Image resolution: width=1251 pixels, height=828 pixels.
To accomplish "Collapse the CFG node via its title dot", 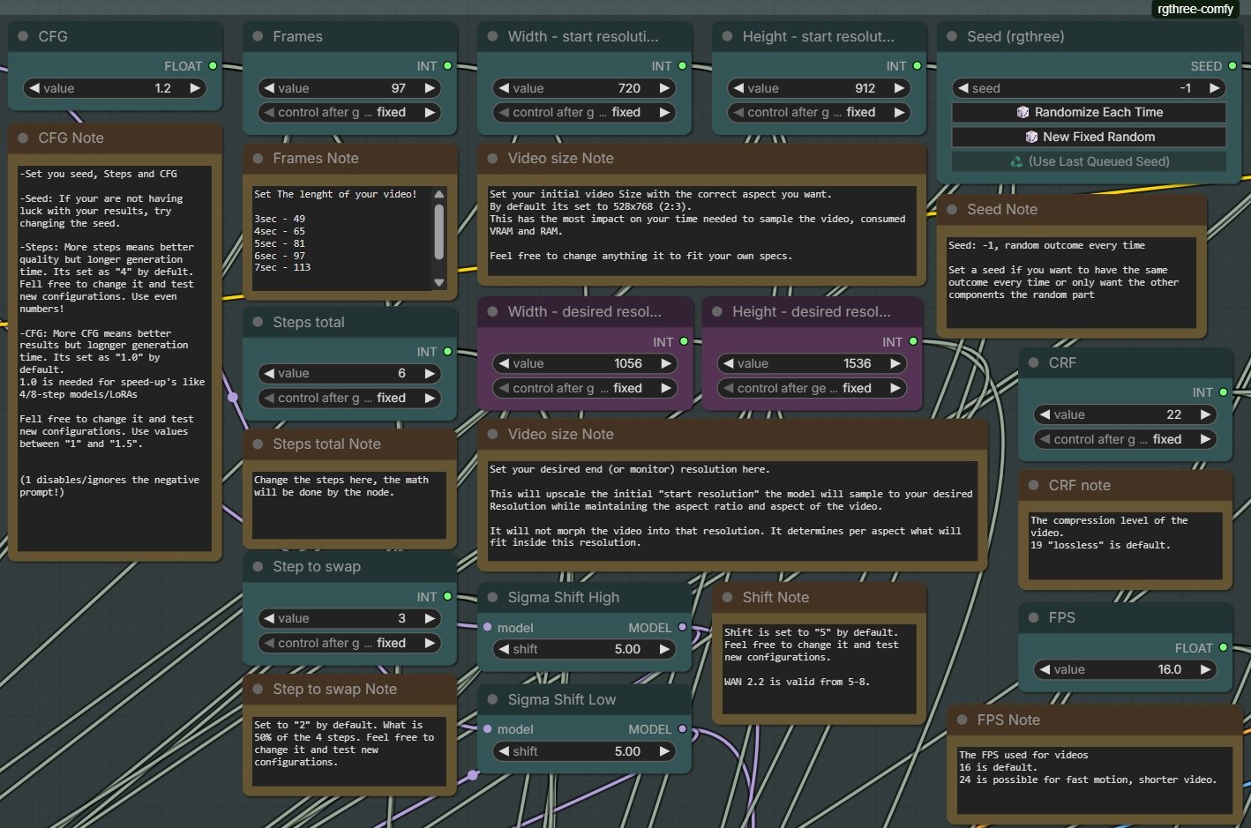I will click(23, 36).
